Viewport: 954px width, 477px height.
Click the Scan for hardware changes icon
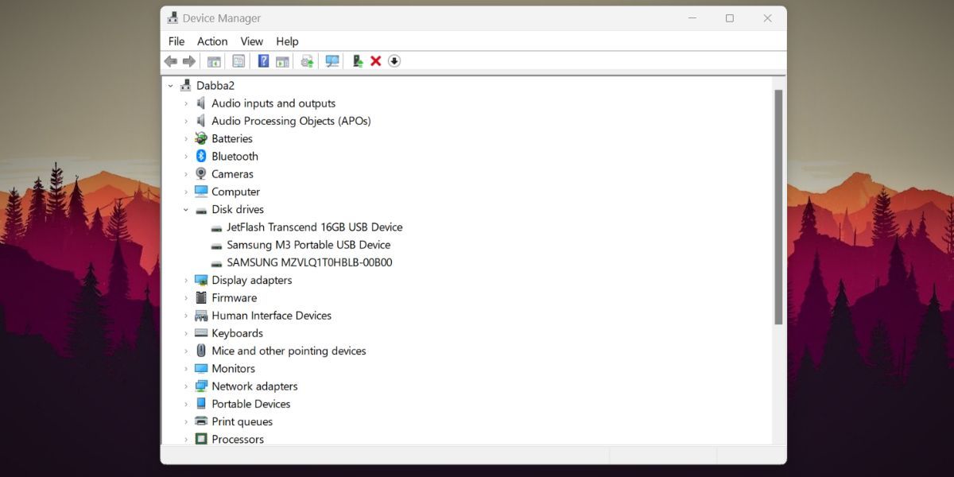click(332, 61)
